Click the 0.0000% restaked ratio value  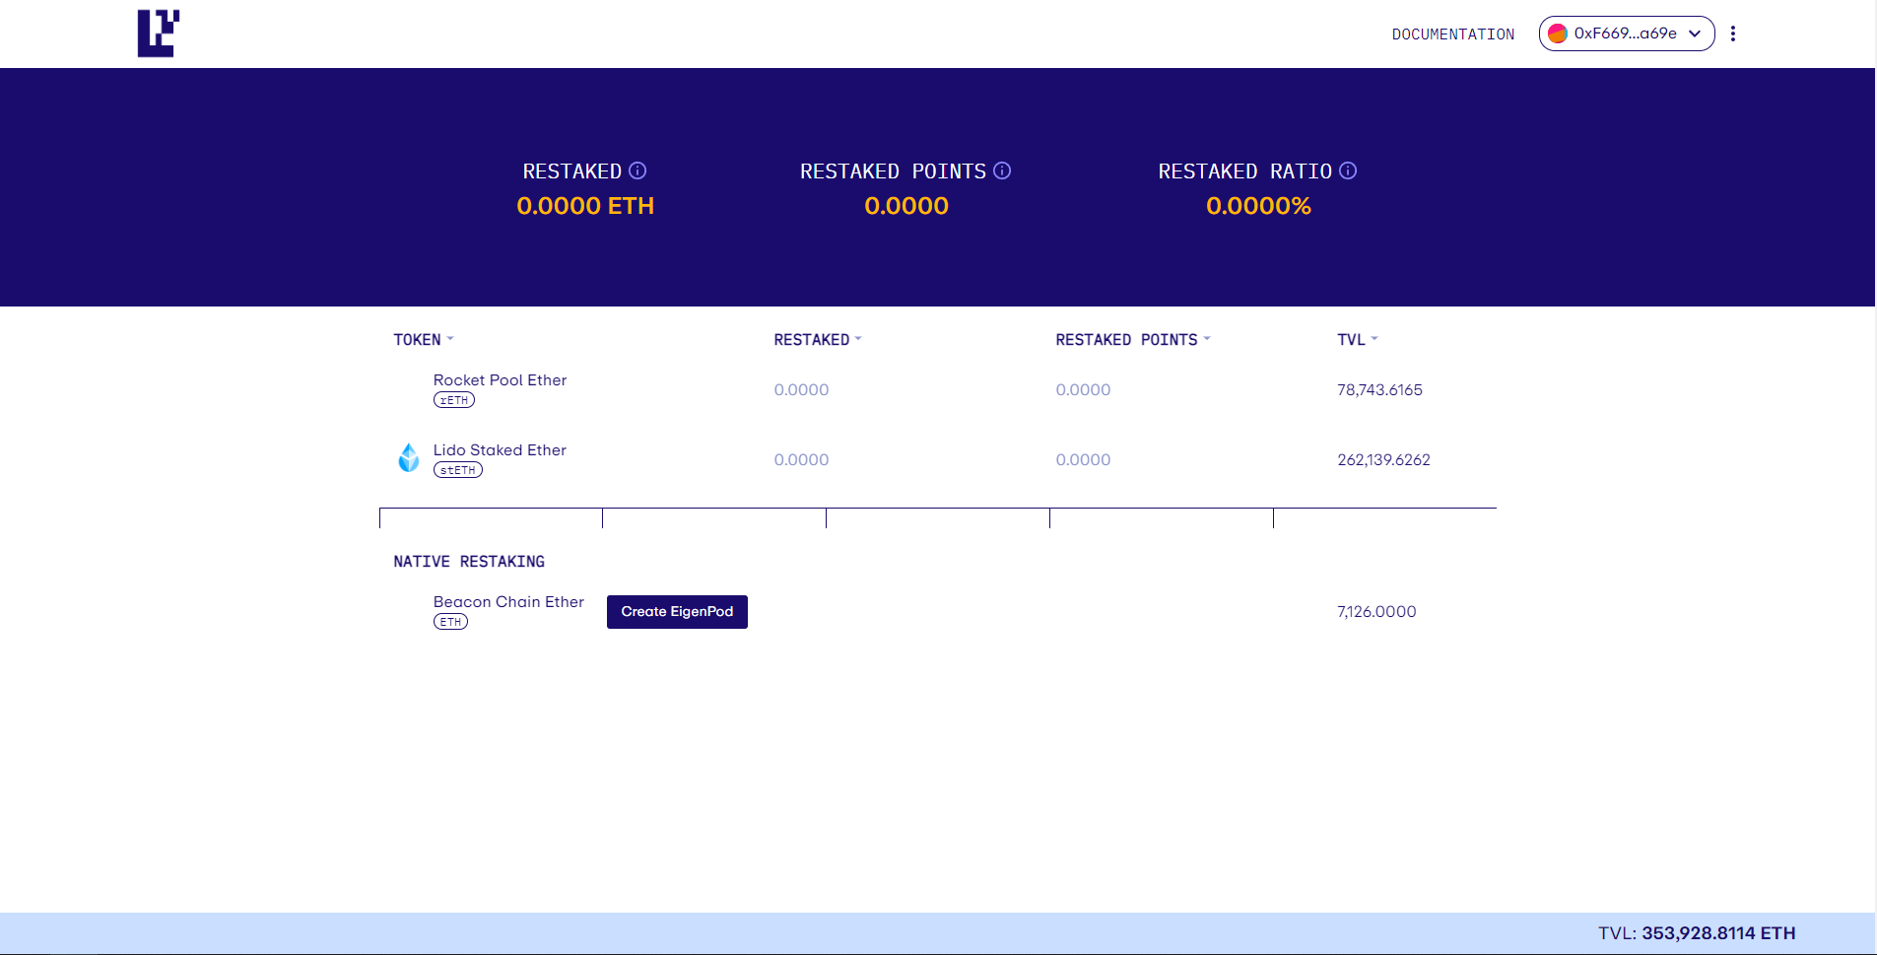click(1258, 206)
